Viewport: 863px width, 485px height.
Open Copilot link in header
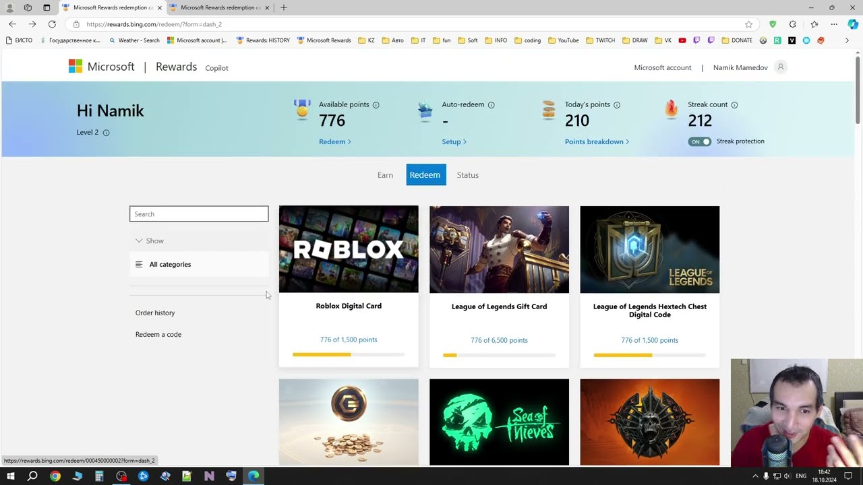click(x=216, y=68)
